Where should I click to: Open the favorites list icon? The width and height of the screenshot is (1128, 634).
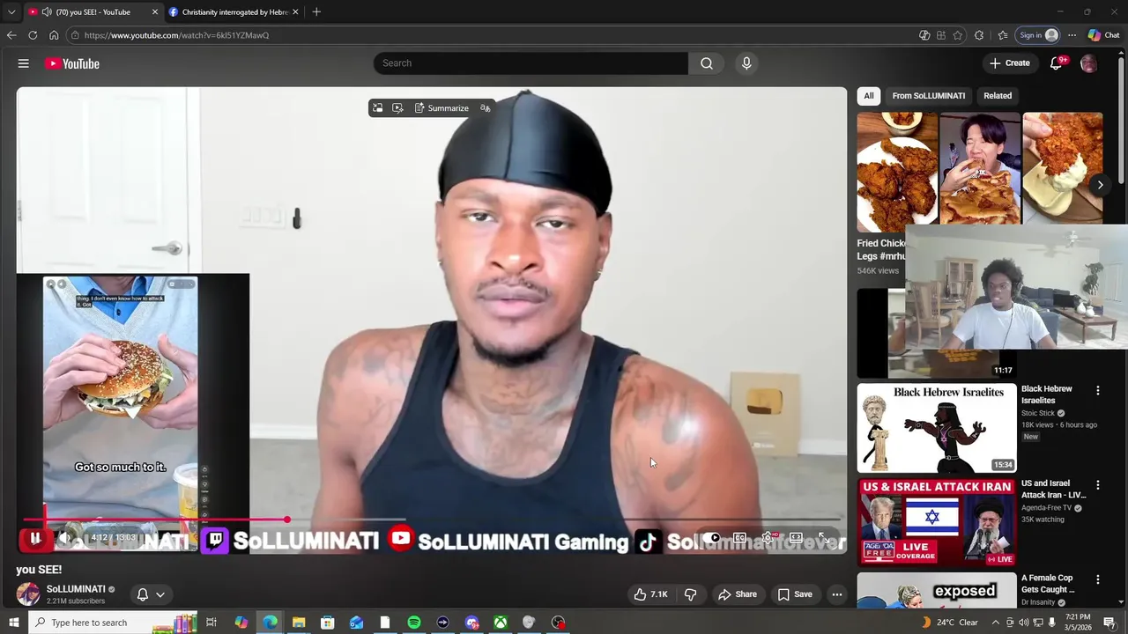[1003, 35]
